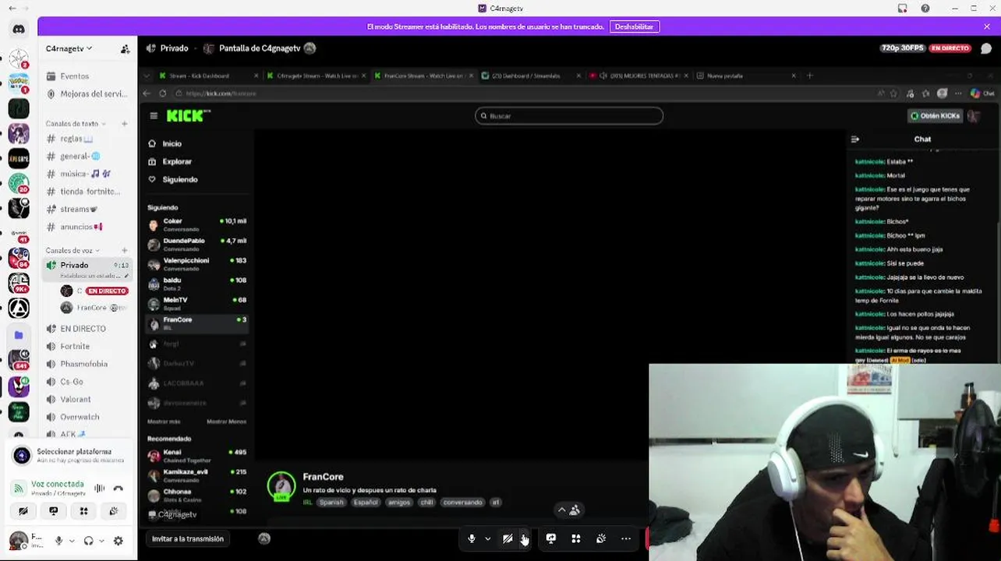The image size is (1001, 561).
Task: Close the Streamer mode banner
Action: pyautogui.click(x=986, y=26)
